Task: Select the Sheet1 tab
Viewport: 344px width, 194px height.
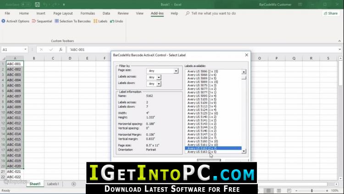Action: [35, 184]
